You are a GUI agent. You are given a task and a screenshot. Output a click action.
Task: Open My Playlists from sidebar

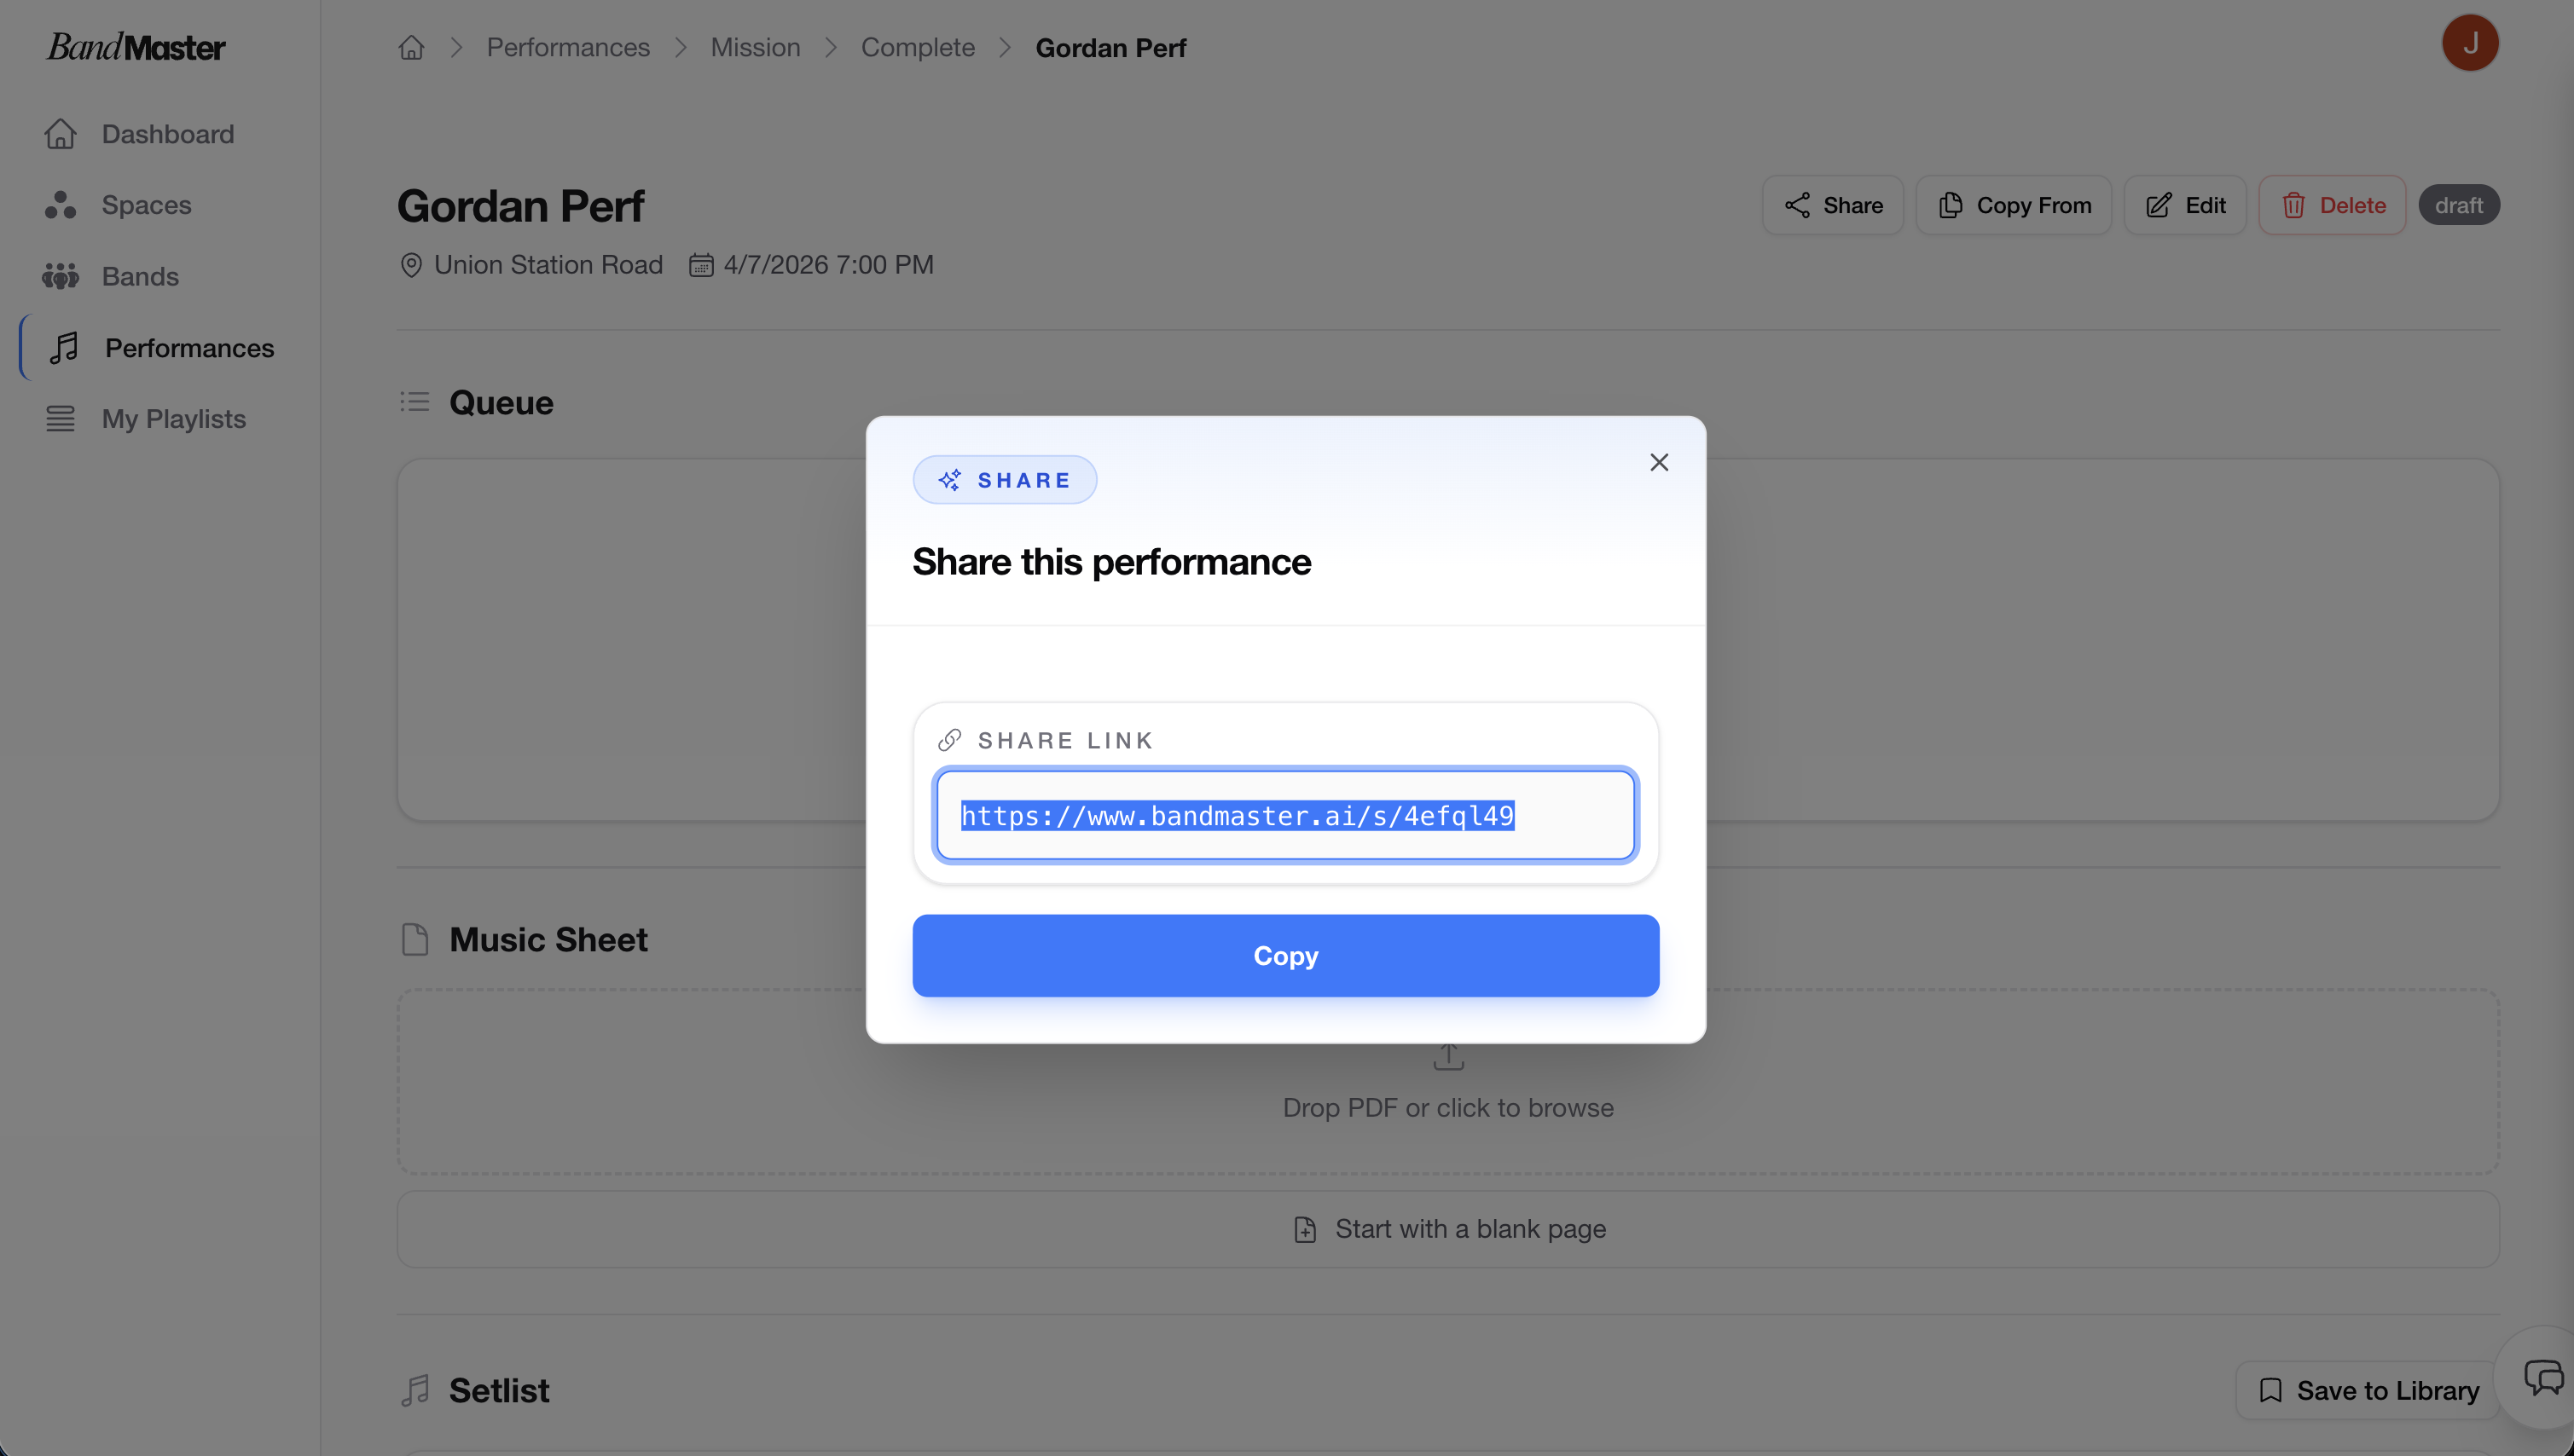click(173, 419)
